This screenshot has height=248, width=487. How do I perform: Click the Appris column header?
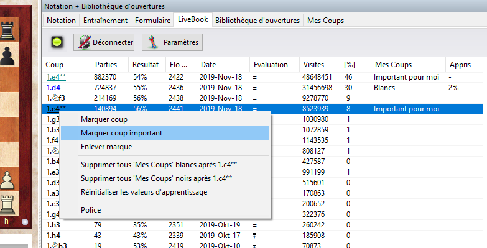pos(464,65)
